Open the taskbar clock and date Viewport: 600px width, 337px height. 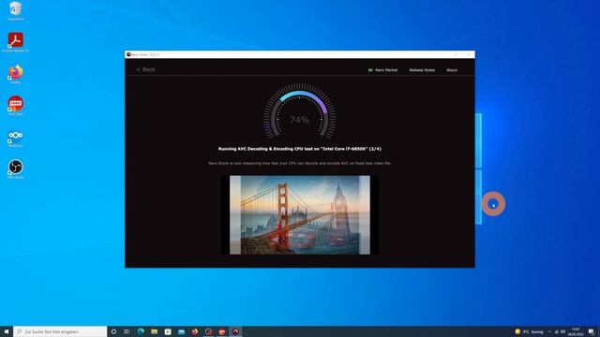click(575, 331)
